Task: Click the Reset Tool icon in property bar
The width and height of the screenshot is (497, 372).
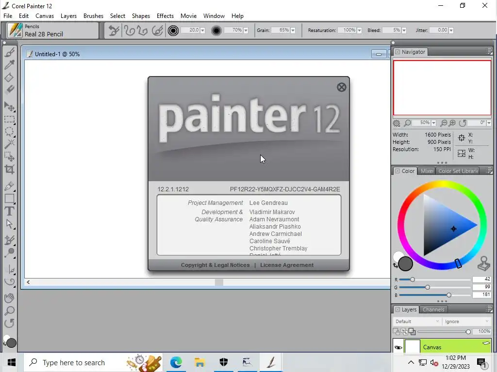Action: [114, 31]
